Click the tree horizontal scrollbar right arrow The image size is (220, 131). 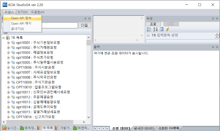coord(84,122)
